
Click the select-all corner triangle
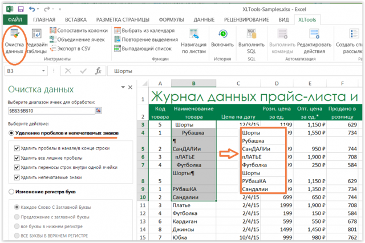(145, 83)
